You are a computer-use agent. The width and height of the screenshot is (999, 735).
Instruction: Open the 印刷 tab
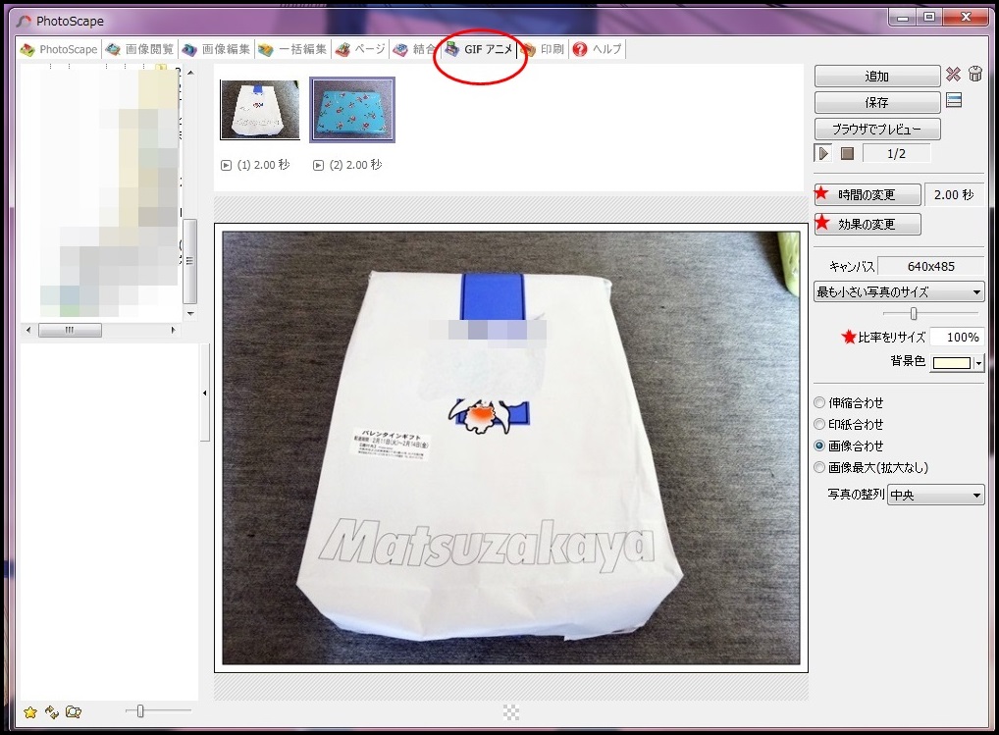[544, 49]
